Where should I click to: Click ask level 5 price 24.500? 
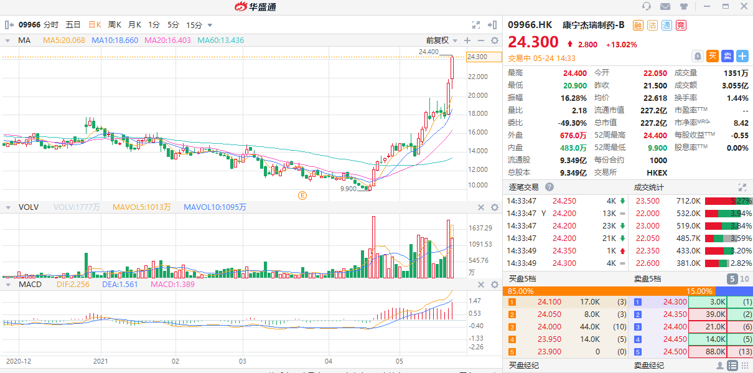click(675, 352)
